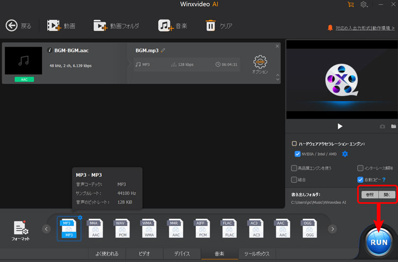Screen dimensions: 398x262
Task: Select the WAV PCM format preset
Action: click(x=123, y=229)
